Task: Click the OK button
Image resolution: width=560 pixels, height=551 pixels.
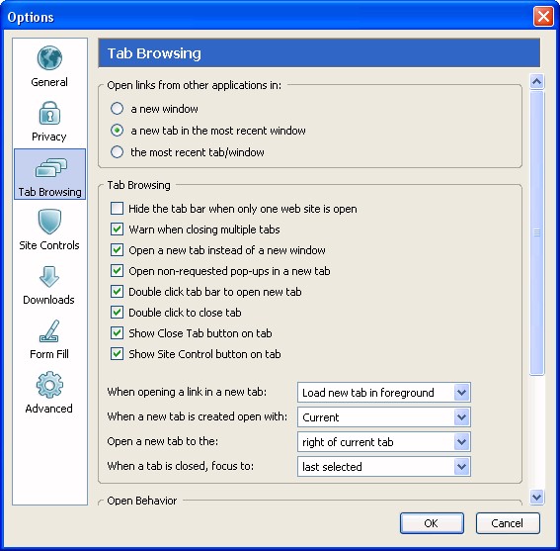Action: (x=432, y=523)
